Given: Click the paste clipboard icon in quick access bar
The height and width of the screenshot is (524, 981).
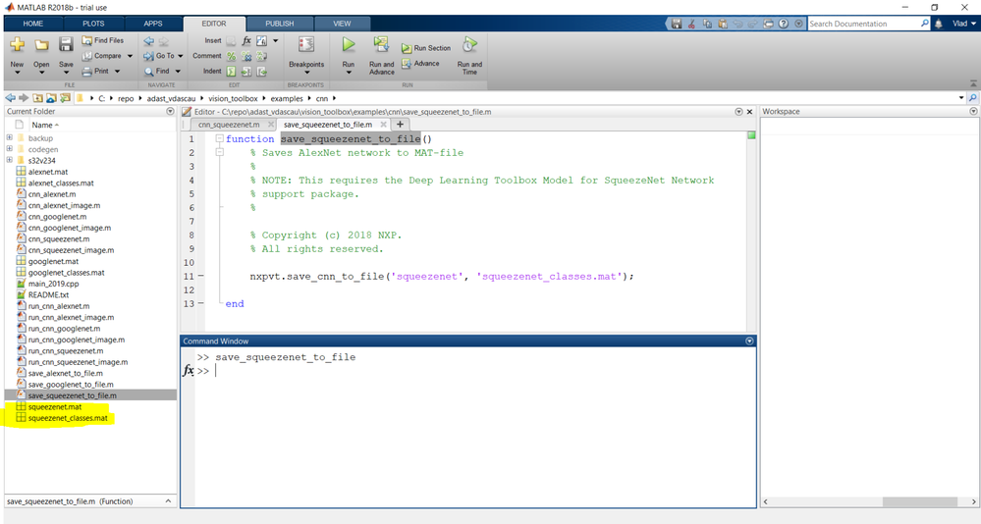Looking at the screenshot, I should pyautogui.click(x=722, y=24).
